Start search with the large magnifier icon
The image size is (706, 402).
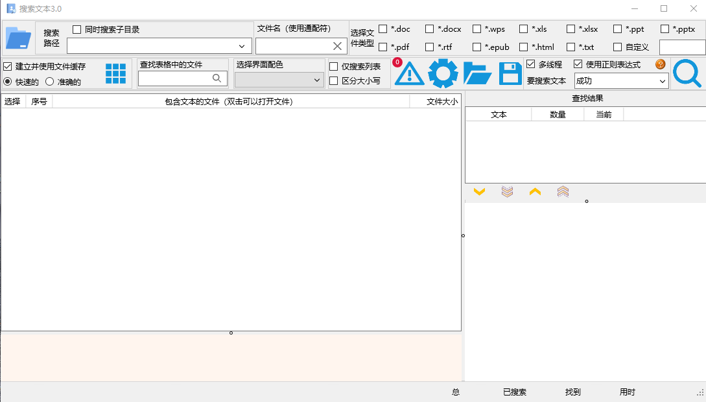pos(687,73)
